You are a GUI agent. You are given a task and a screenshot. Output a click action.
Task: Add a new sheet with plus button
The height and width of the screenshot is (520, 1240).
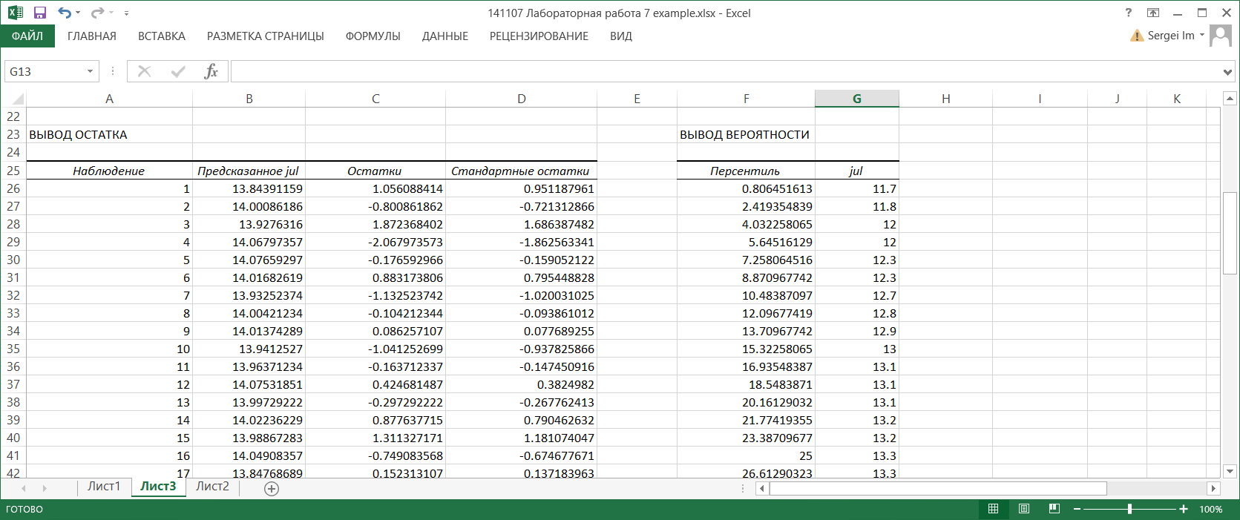pyautogui.click(x=272, y=488)
